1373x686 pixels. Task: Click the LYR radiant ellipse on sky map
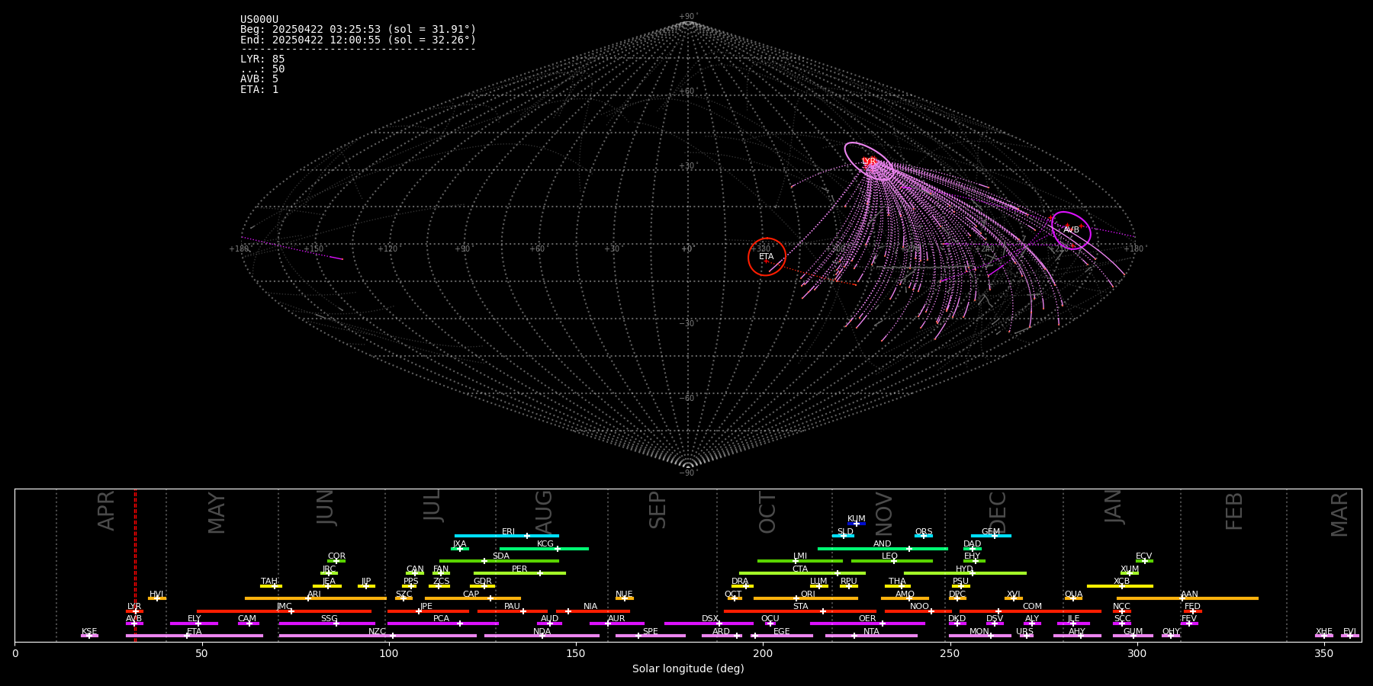(x=869, y=161)
